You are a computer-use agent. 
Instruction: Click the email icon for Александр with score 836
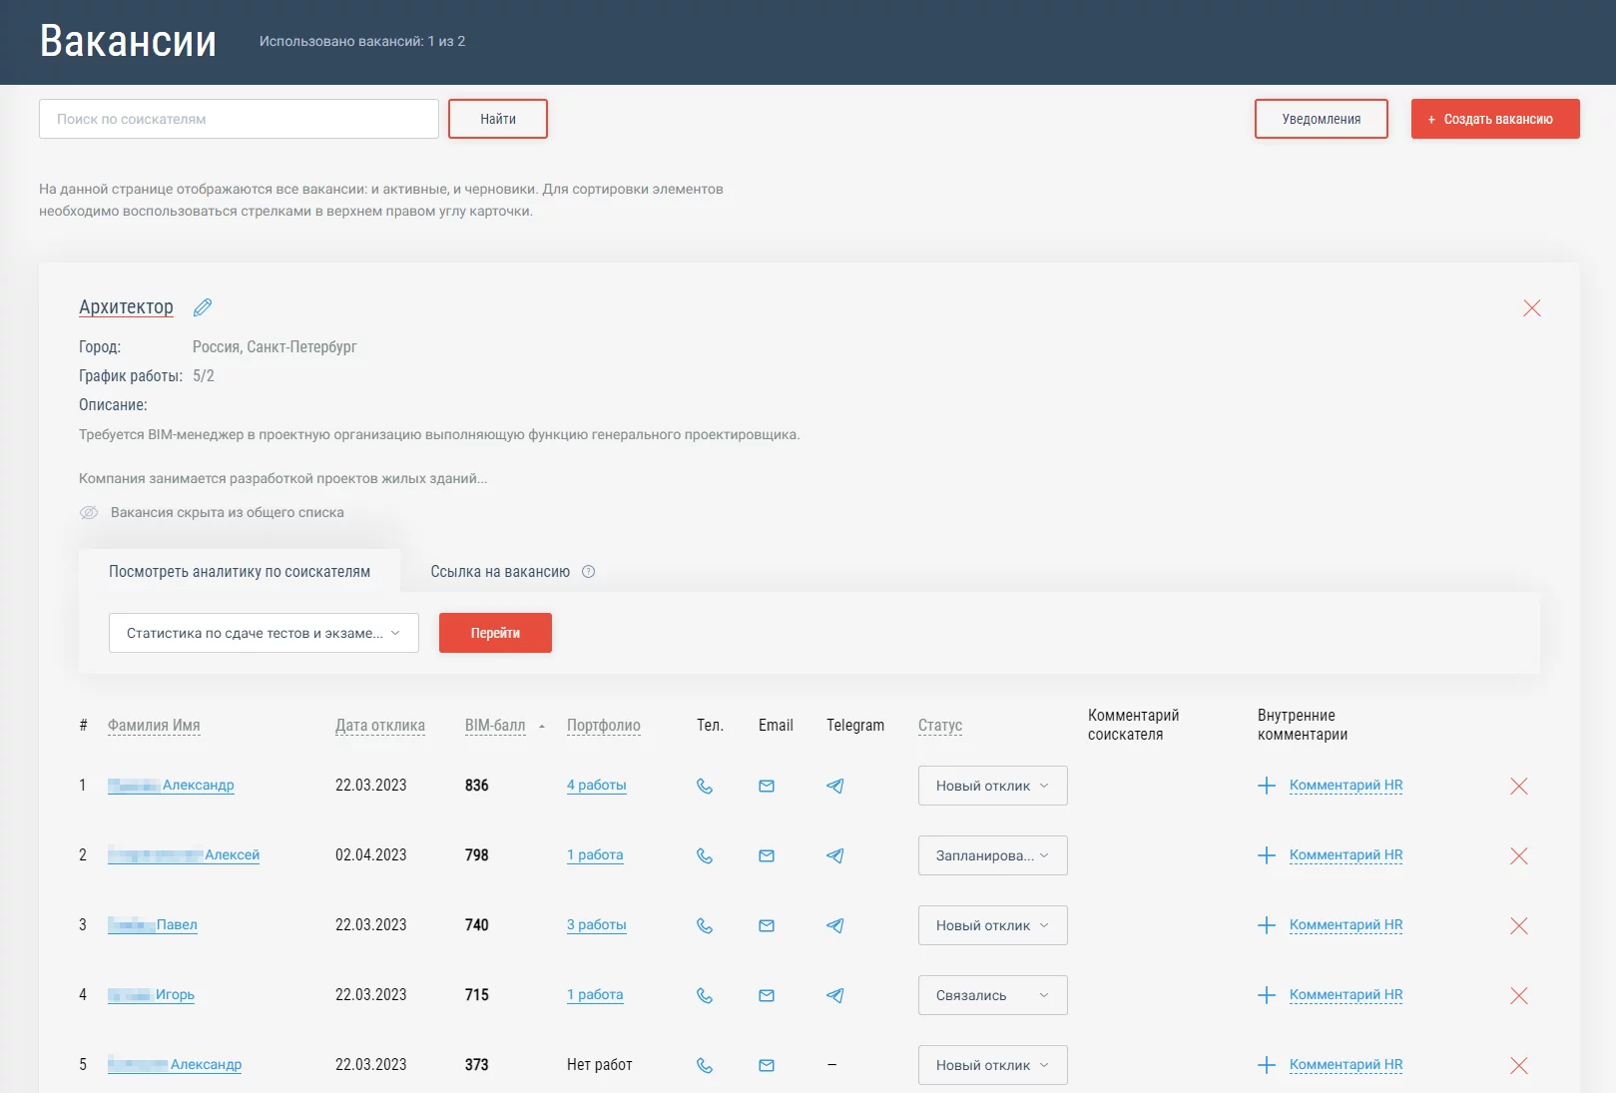tap(767, 786)
